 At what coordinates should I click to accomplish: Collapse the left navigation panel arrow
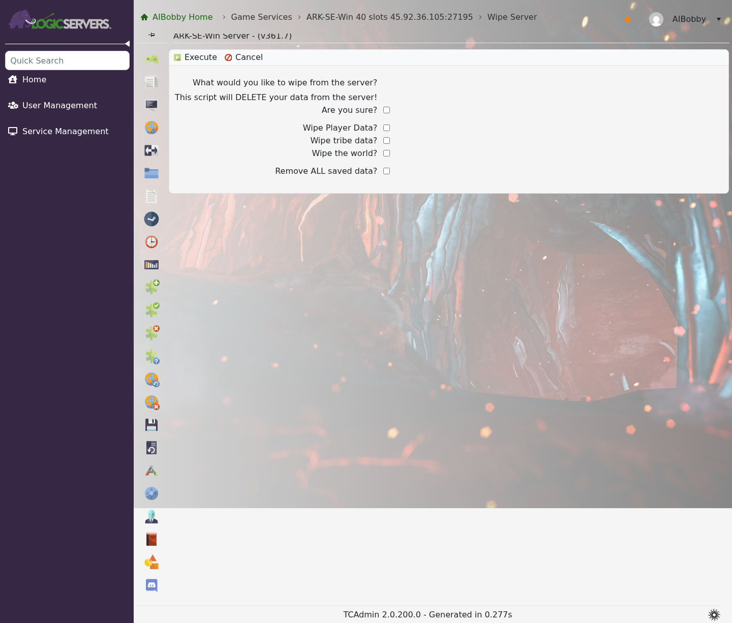click(127, 44)
